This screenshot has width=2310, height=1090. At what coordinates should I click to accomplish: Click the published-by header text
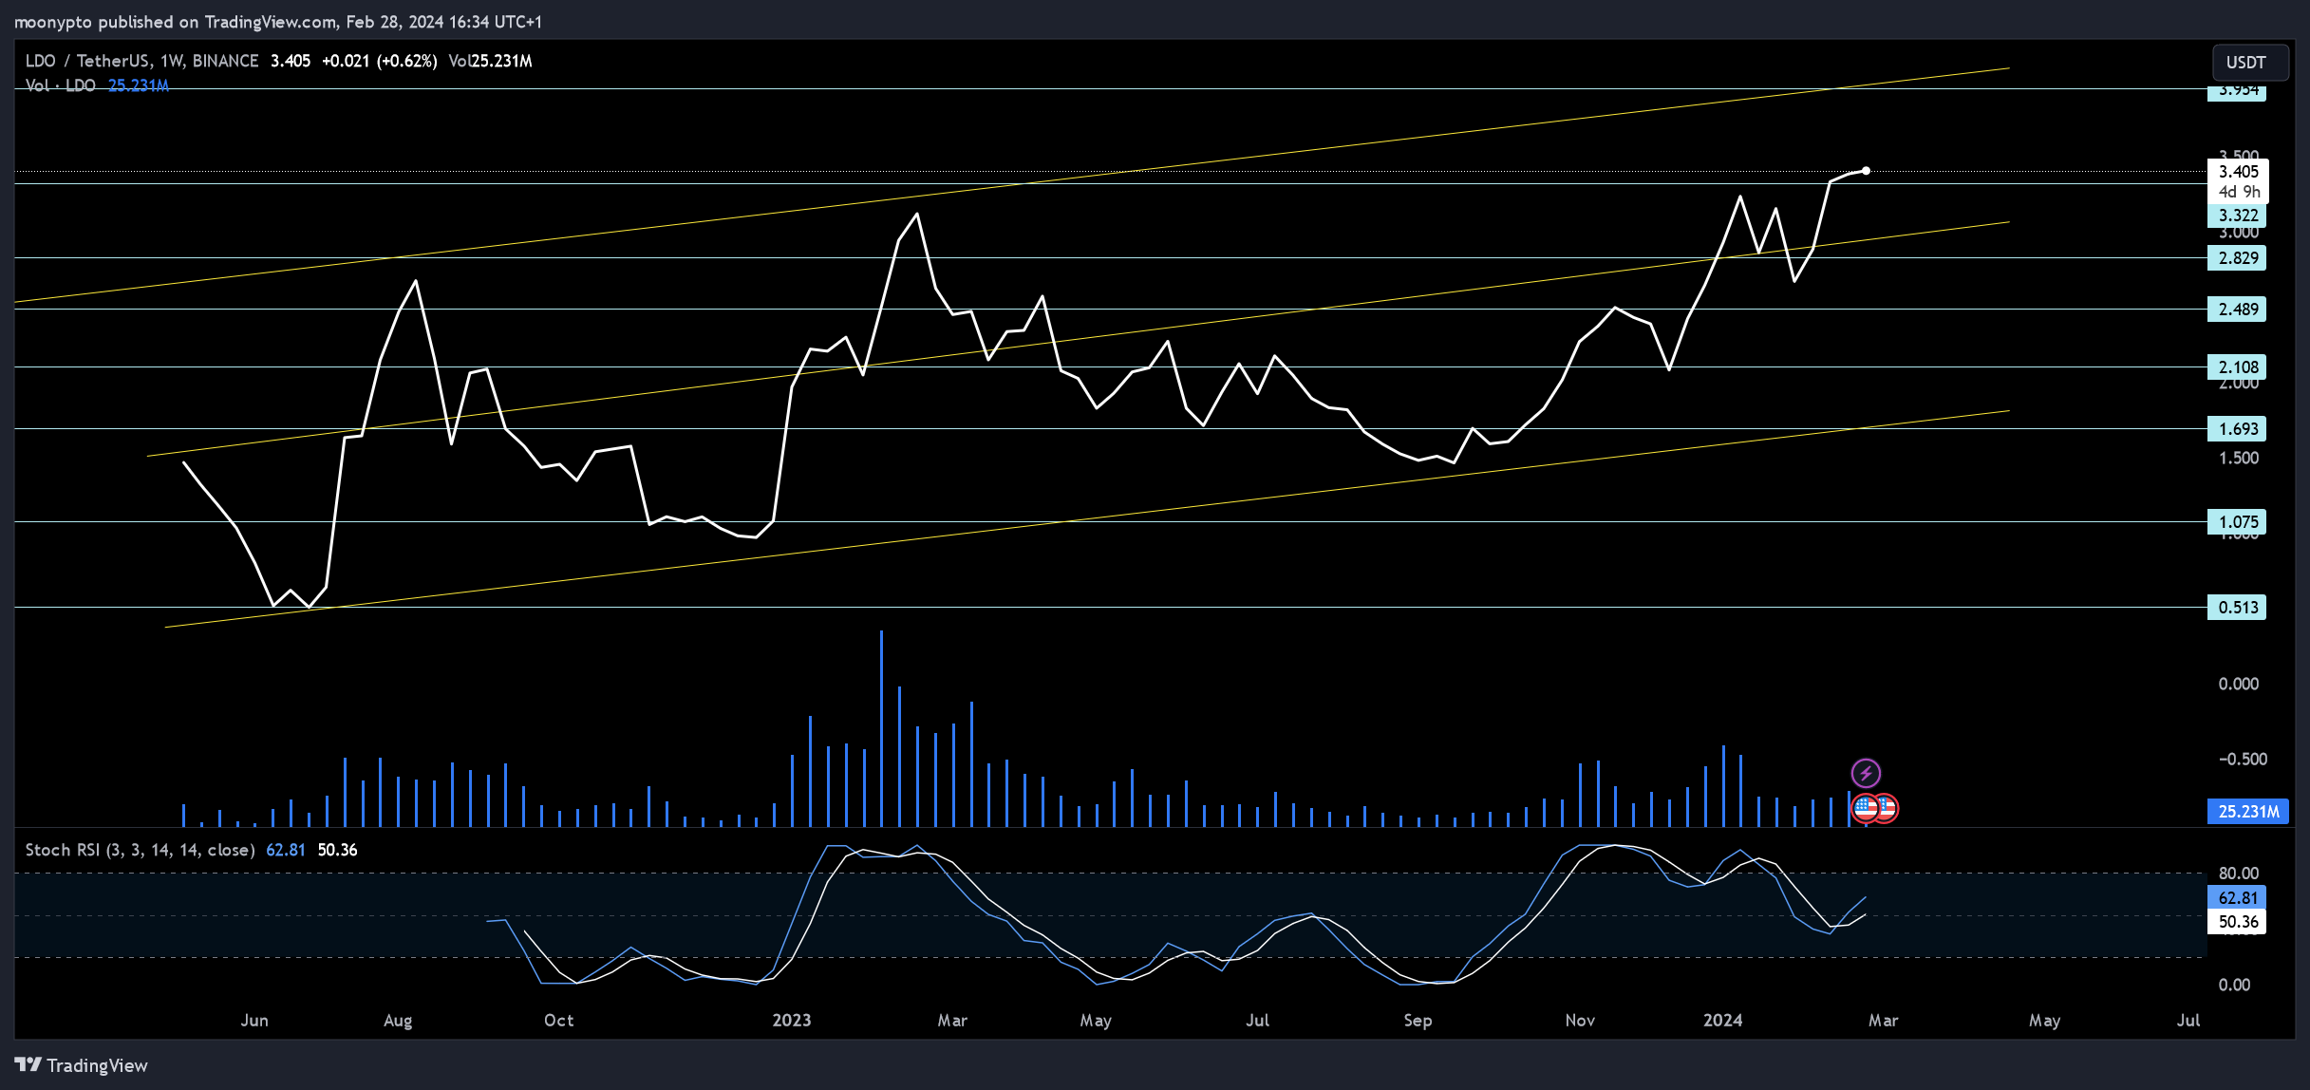pyautogui.click(x=278, y=22)
